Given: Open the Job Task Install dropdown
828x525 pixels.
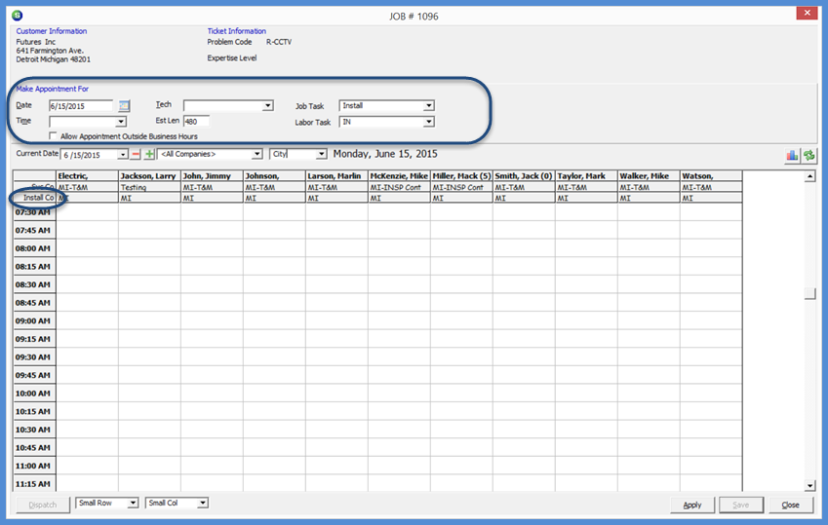Looking at the screenshot, I should coord(429,105).
